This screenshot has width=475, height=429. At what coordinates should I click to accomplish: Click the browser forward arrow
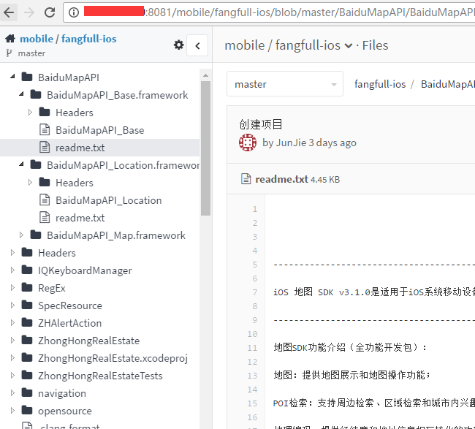(x=29, y=12)
